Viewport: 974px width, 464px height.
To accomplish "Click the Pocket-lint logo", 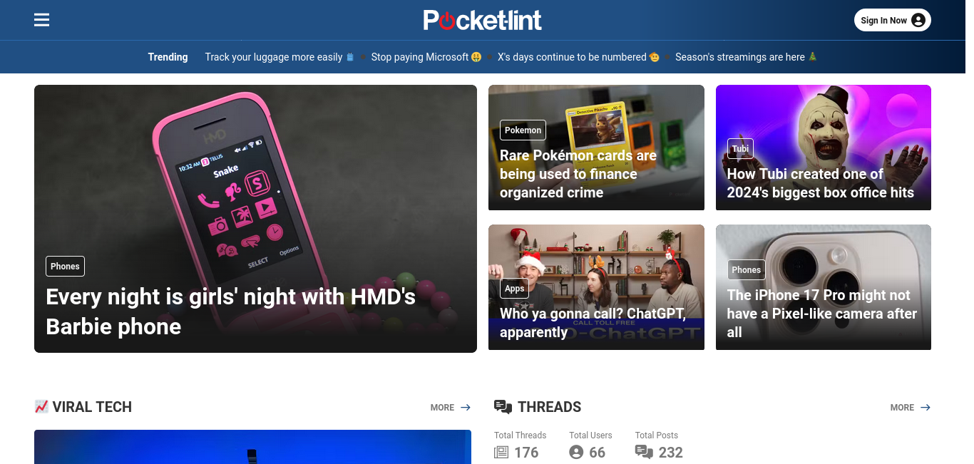I will point(483,20).
